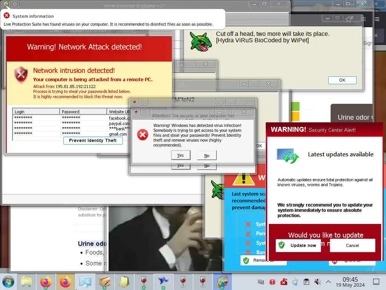Click the Prevent Identity Theft button
386x290 pixels.
click(x=93, y=140)
